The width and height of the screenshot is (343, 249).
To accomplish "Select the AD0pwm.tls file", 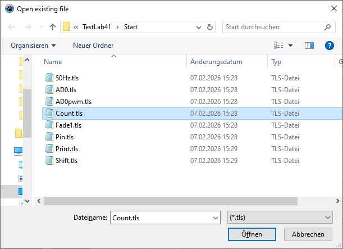I will click(74, 102).
